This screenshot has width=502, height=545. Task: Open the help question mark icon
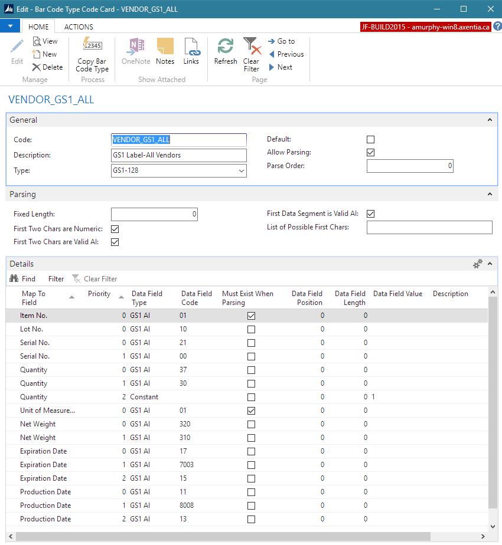497,27
